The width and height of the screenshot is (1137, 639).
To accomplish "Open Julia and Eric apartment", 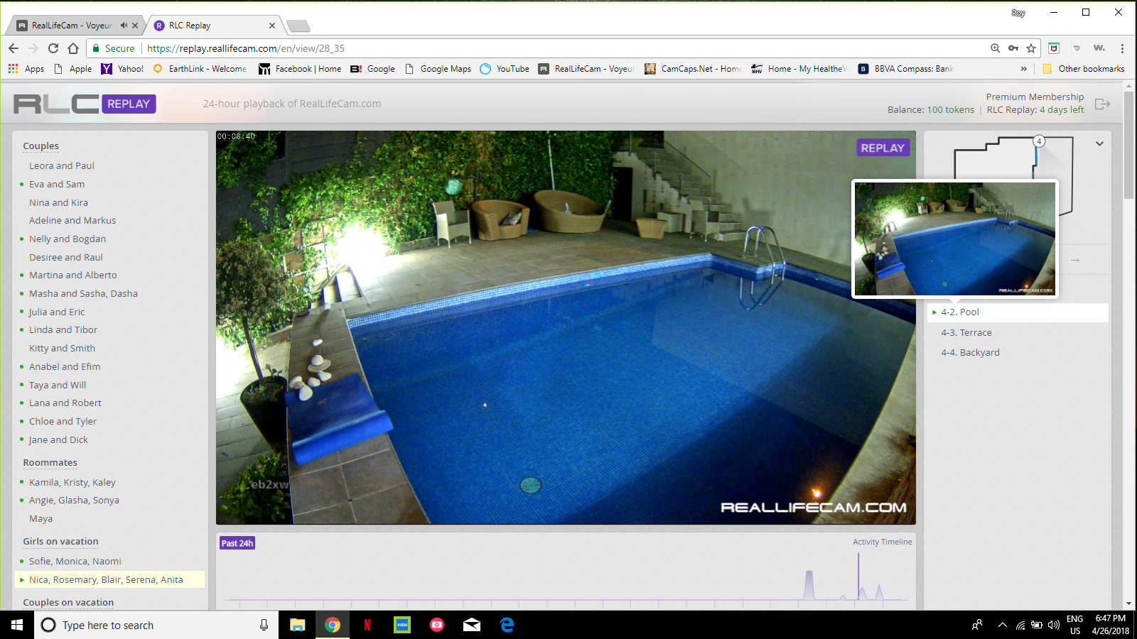I will tap(57, 312).
